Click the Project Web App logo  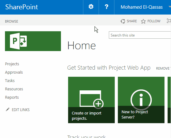[33, 41]
